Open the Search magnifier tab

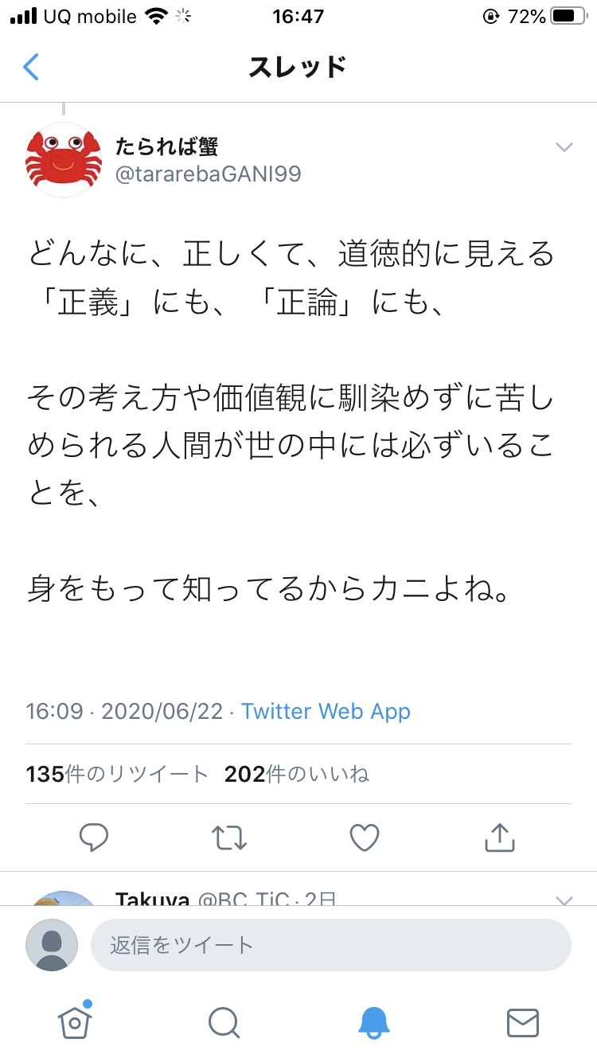coord(224,1021)
